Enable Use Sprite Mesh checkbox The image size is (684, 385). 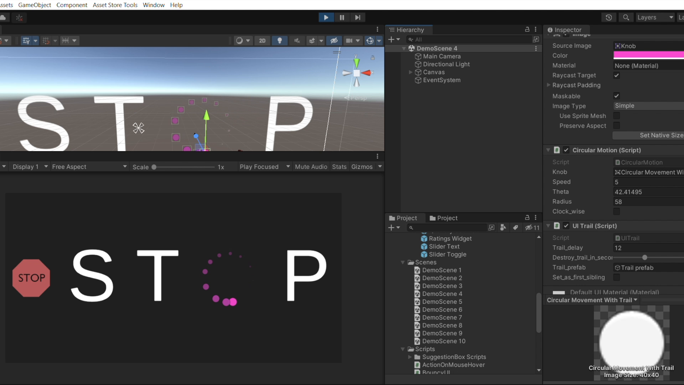pyautogui.click(x=617, y=115)
